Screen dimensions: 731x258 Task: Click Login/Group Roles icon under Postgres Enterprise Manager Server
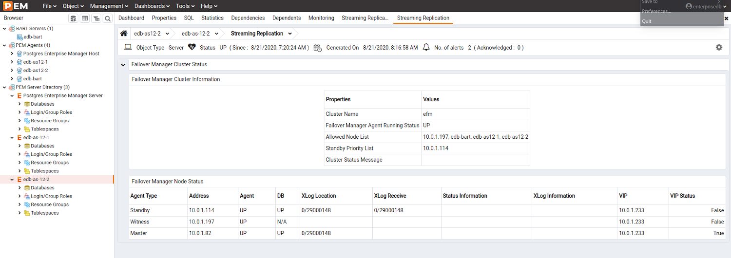click(x=27, y=112)
